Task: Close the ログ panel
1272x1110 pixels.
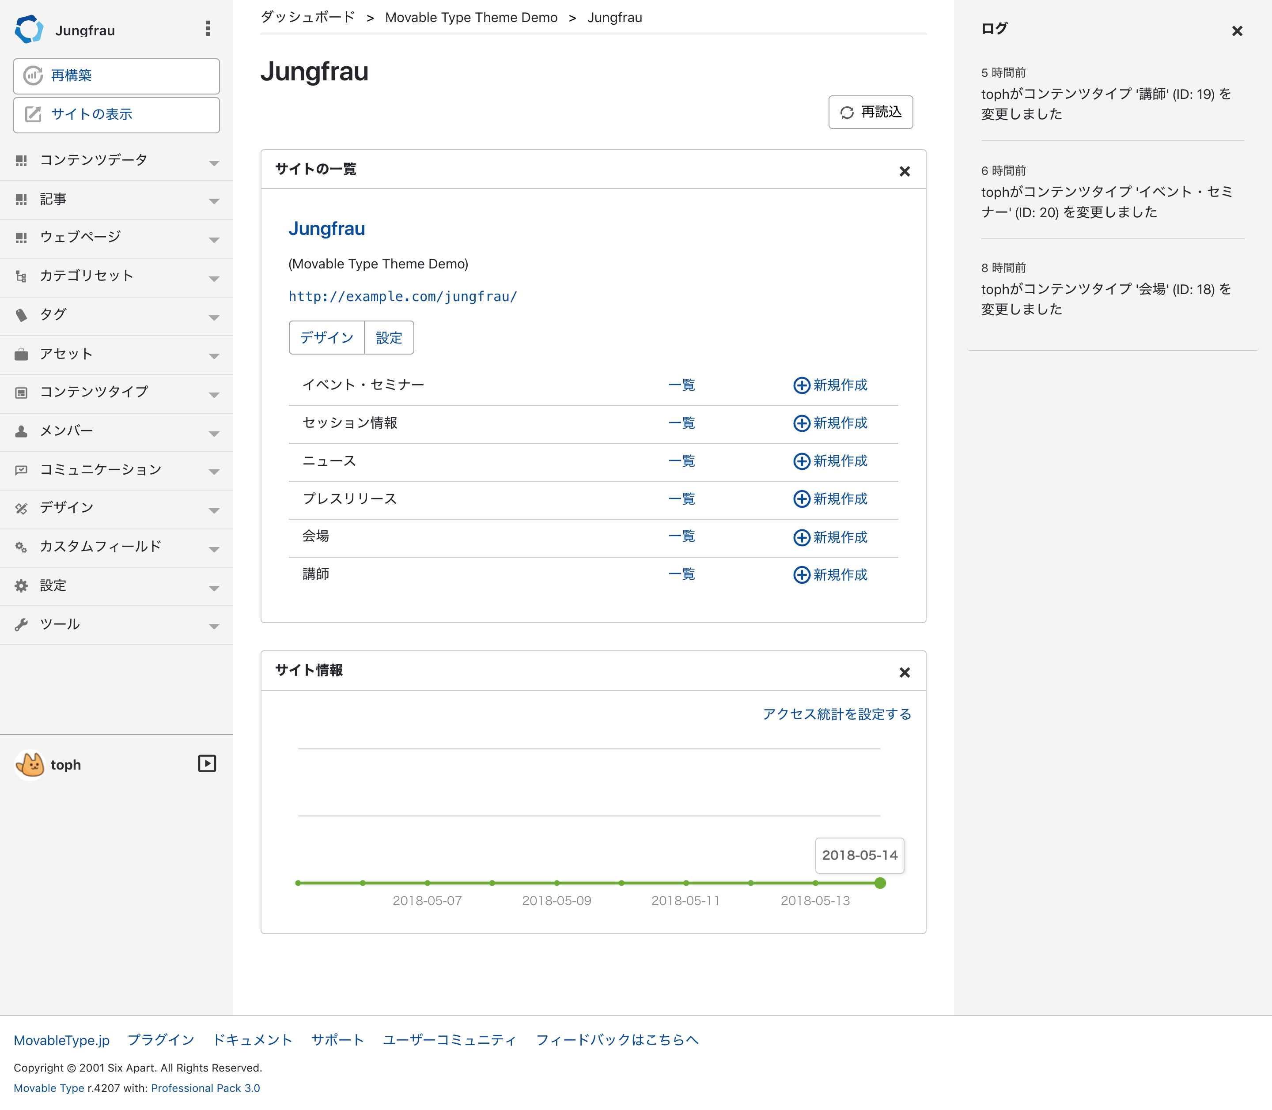Action: (1237, 31)
